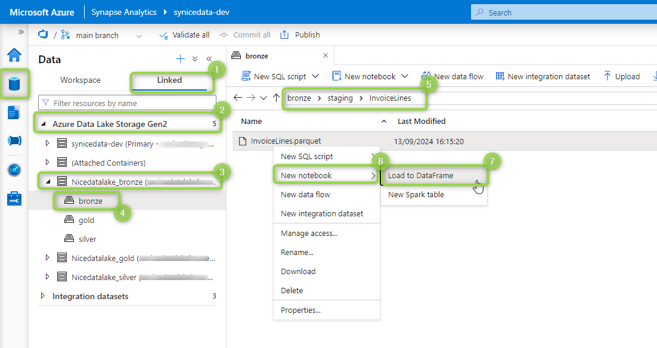
Task: Click the top Search box
Action: pos(564,12)
